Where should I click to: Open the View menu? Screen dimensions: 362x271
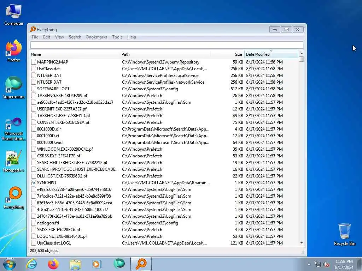(x=59, y=37)
